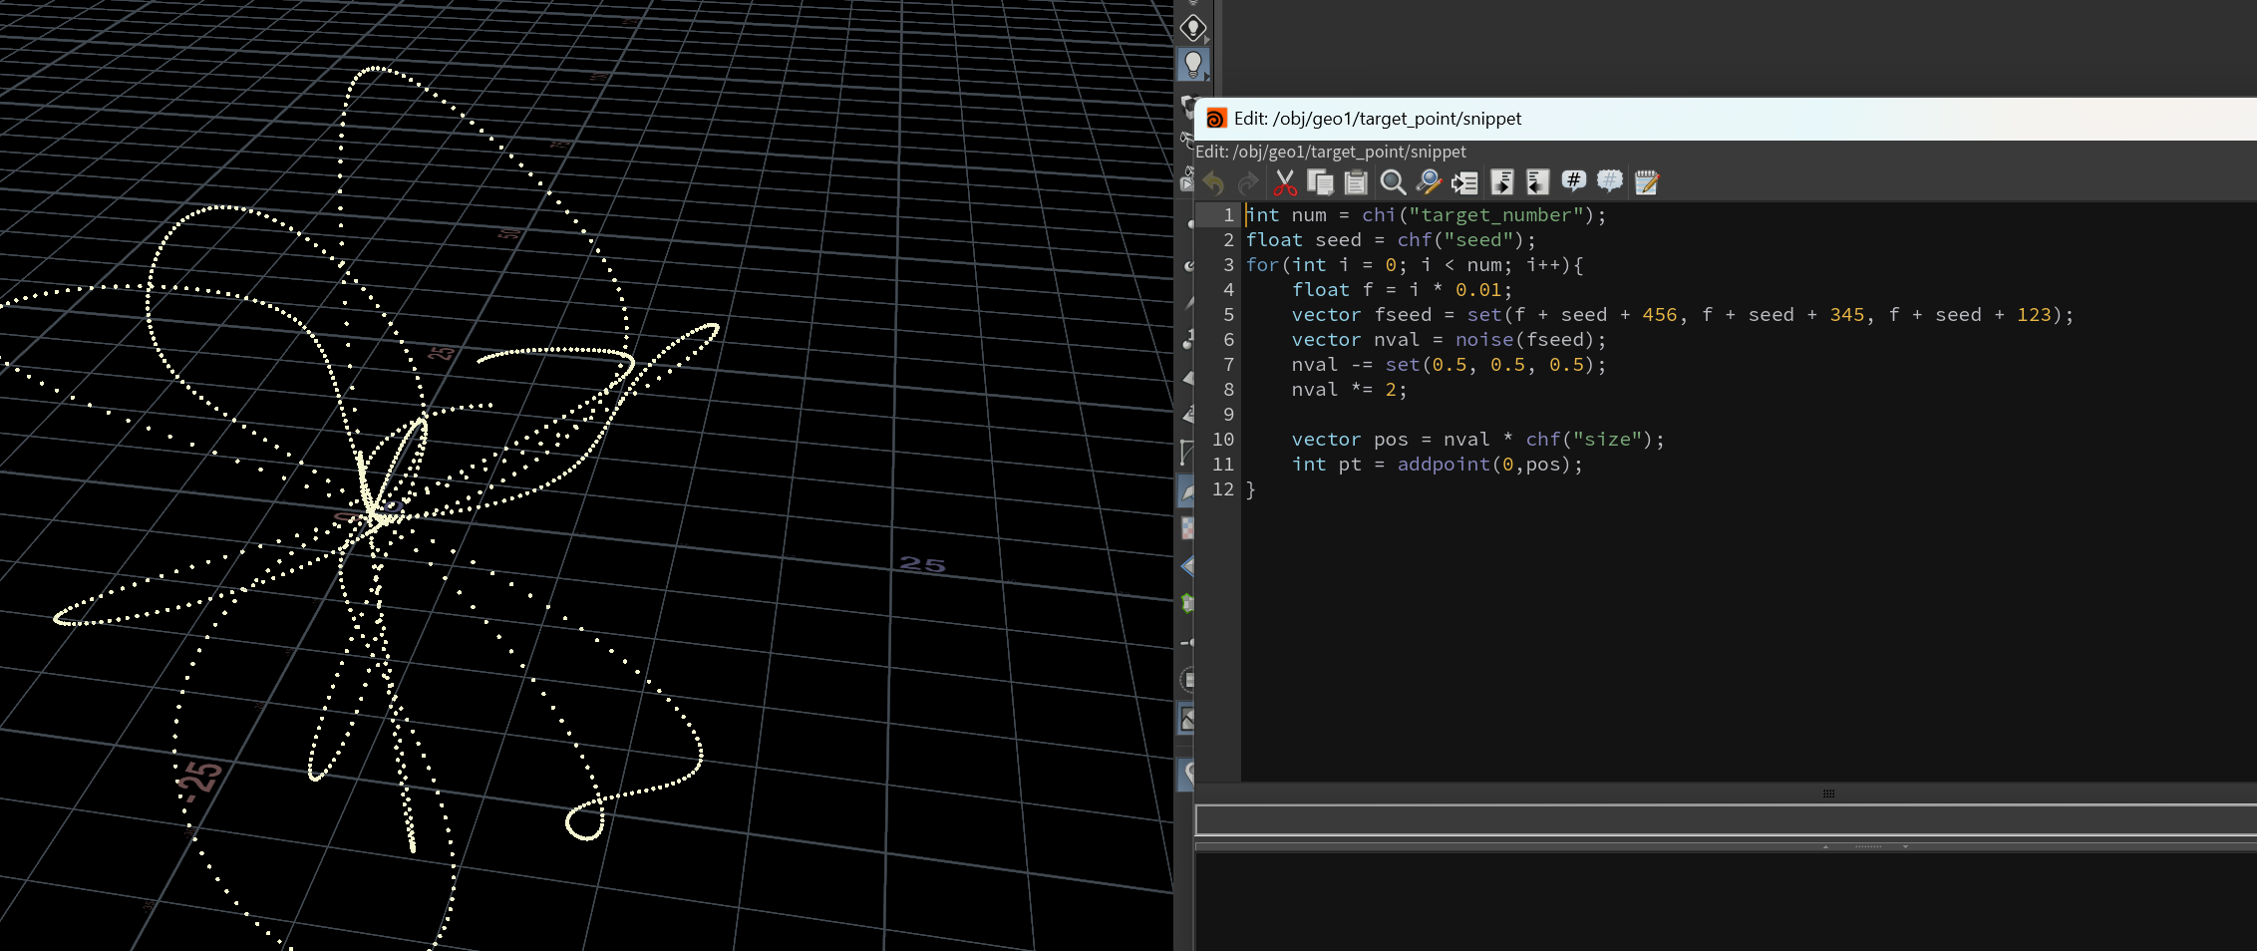This screenshot has width=2257, height=951.
Task: Click the value 0.01 on line 4
Action: click(x=1478, y=290)
